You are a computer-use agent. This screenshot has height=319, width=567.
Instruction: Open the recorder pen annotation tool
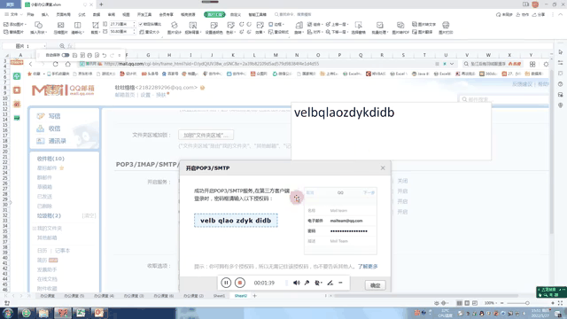click(330, 283)
